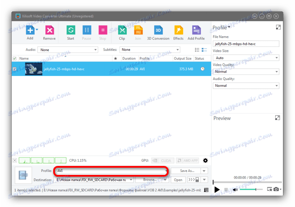This screenshot has height=207, width=295.
Task: Open the window menu button in title bar
Action: point(255,16)
